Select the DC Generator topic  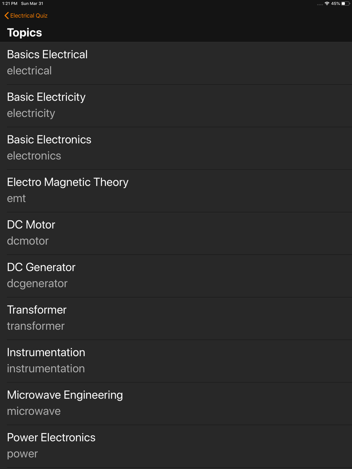coord(176,276)
